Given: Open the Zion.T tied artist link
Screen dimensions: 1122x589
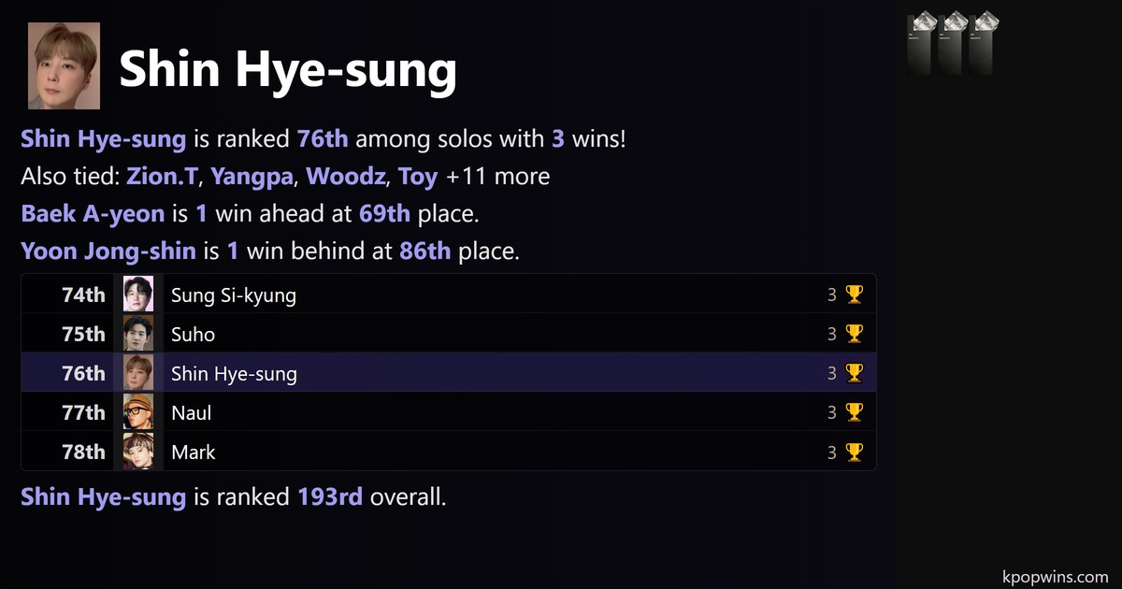Looking at the screenshot, I should pyautogui.click(x=163, y=176).
